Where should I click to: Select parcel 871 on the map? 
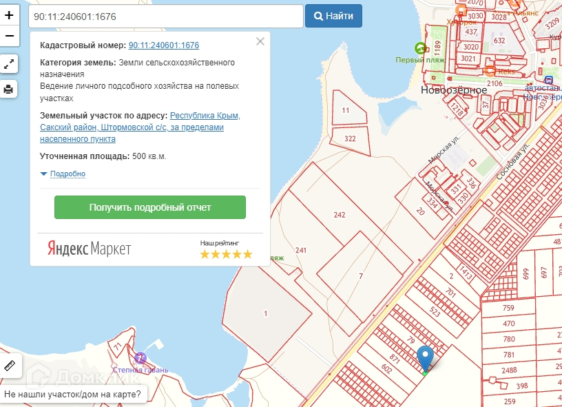coord(395,359)
